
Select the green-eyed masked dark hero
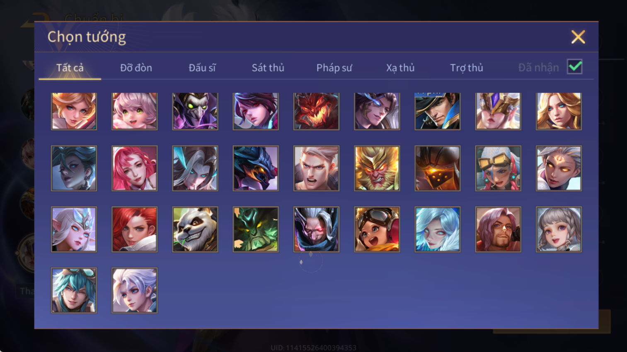click(195, 111)
